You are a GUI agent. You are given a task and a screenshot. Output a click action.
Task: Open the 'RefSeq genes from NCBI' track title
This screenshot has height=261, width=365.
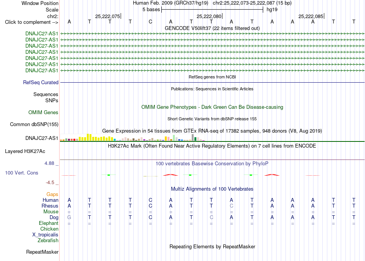(x=212, y=77)
